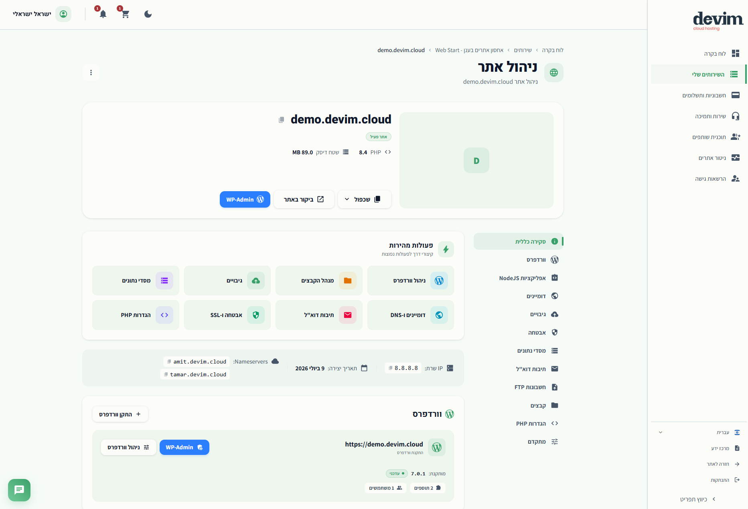Open לוח בקרה in main sidebar
748x509 pixels.
pyautogui.click(x=698, y=53)
